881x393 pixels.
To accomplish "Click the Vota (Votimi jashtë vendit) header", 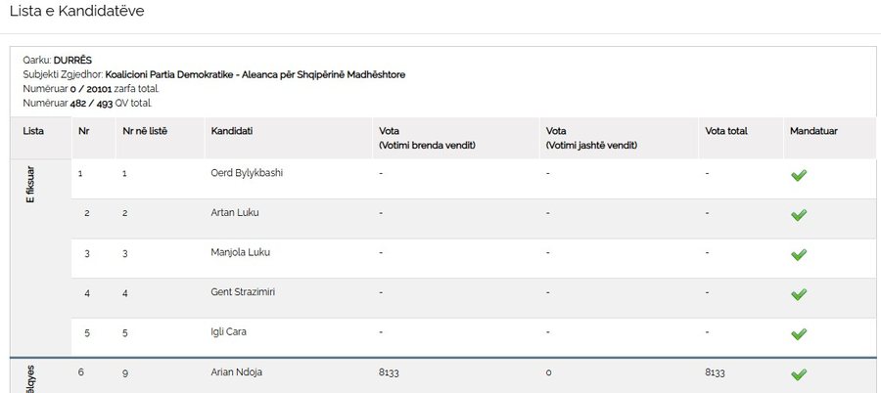I will 591,138.
